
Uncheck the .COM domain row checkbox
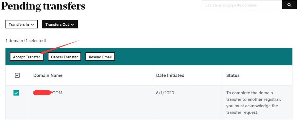pos(16,93)
